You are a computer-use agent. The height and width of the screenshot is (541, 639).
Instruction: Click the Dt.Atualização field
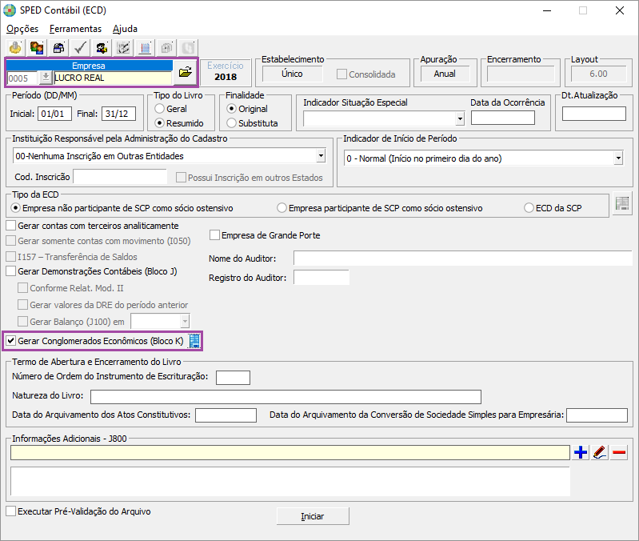[593, 114]
